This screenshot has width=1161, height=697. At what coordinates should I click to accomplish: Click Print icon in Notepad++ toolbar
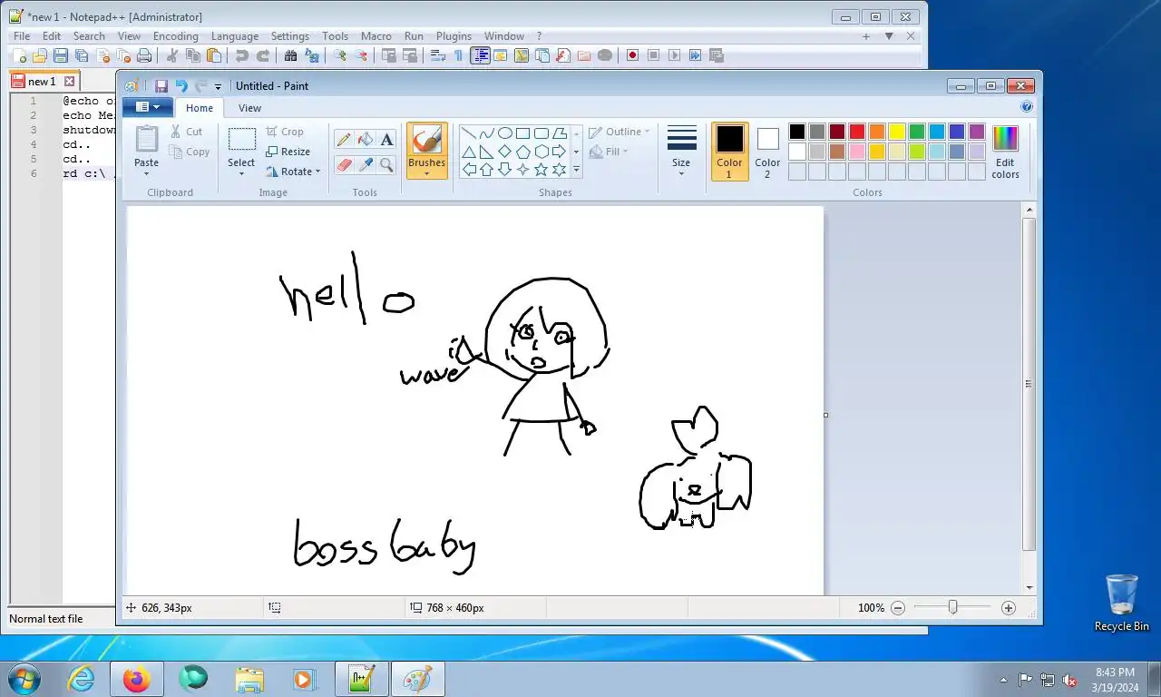144,55
